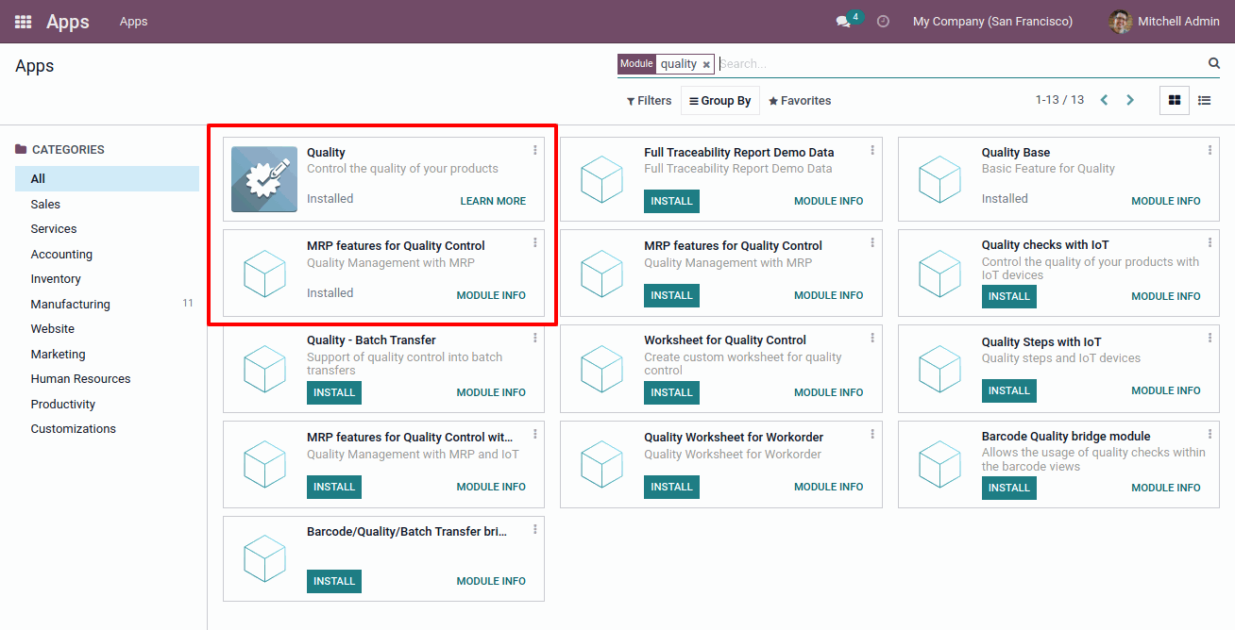
Task: Install Barcode/Quality/Batch Transfer bridge module
Action: click(334, 581)
